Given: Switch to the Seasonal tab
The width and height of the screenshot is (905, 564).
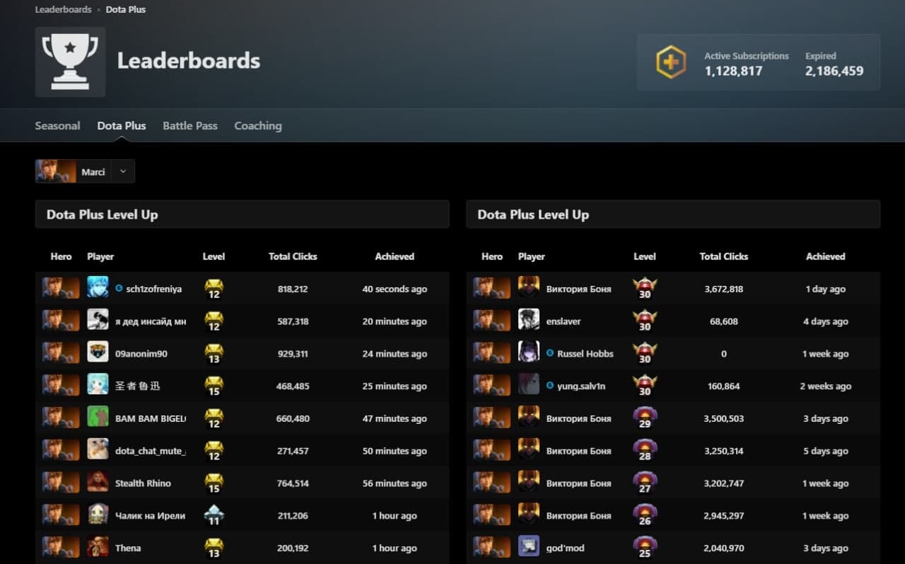Looking at the screenshot, I should tap(57, 126).
